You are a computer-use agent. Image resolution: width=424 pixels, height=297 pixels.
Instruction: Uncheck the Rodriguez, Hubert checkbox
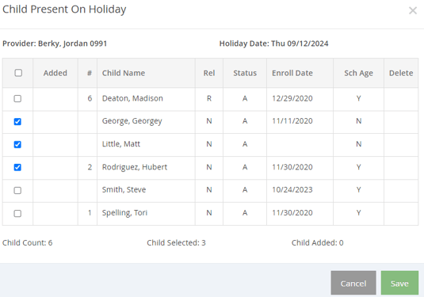tap(17, 167)
